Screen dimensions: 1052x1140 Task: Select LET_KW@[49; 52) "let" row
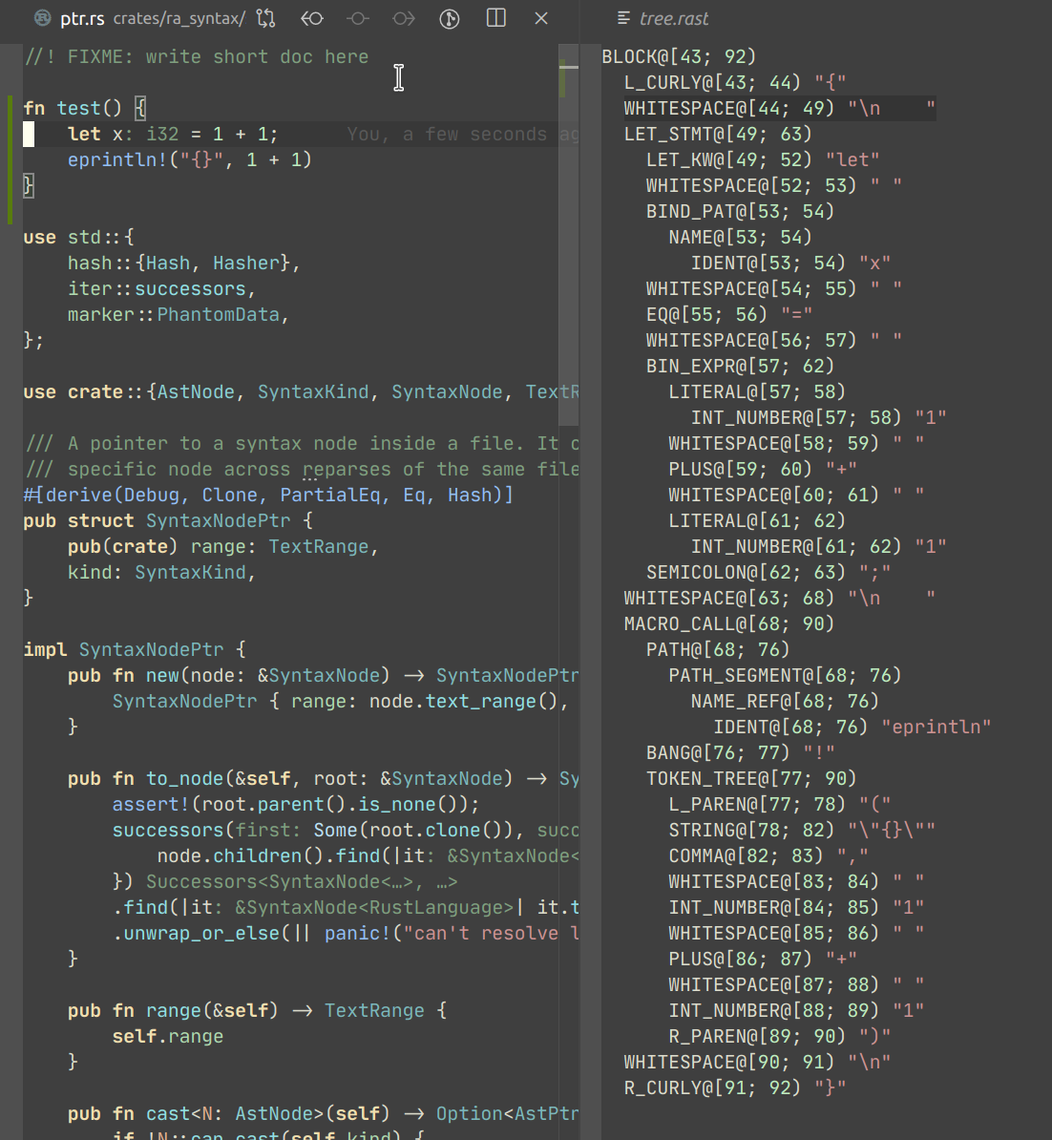point(763,160)
